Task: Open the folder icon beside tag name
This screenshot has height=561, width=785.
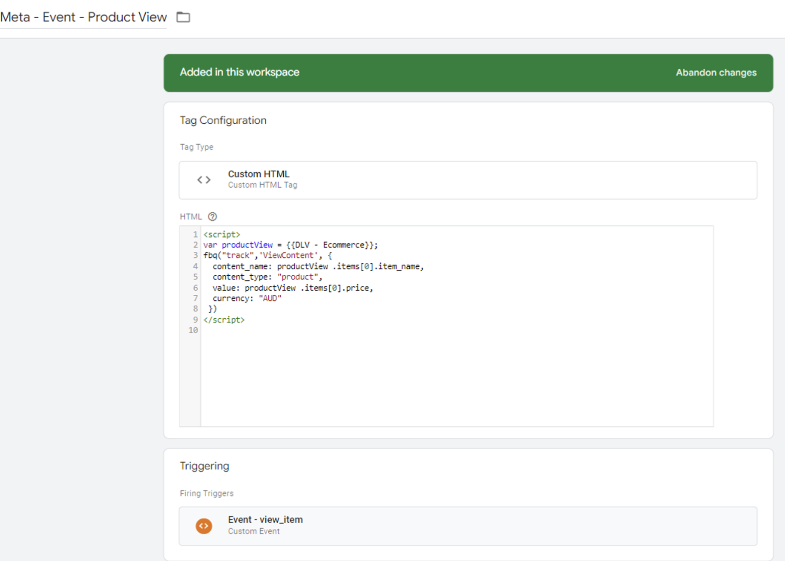Action: tap(183, 17)
